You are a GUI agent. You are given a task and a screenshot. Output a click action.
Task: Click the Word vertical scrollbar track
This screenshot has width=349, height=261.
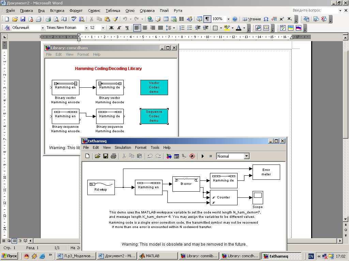click(x=346, y=177)
